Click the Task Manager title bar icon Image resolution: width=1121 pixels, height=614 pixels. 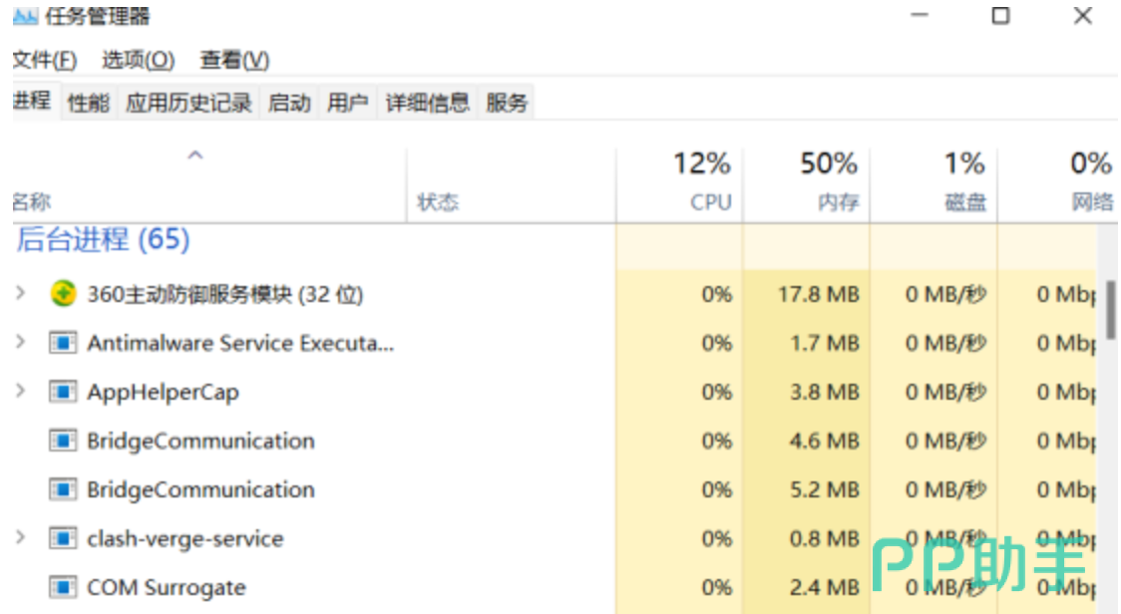(x=25, y=16)
